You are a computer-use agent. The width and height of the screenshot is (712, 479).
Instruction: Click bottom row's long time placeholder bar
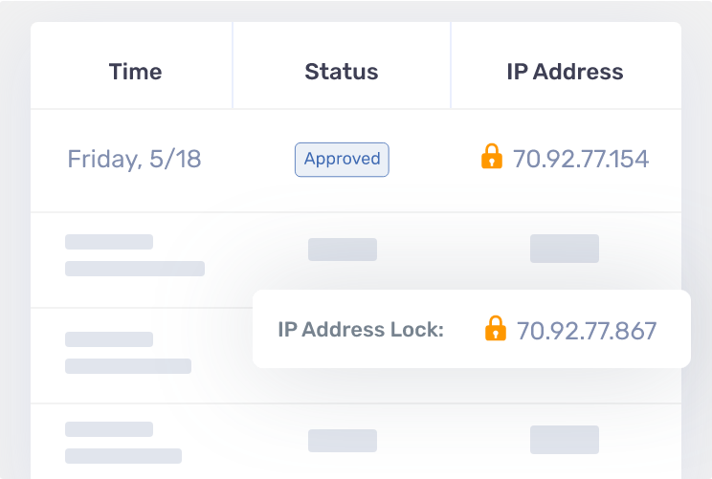click(123, 456)
